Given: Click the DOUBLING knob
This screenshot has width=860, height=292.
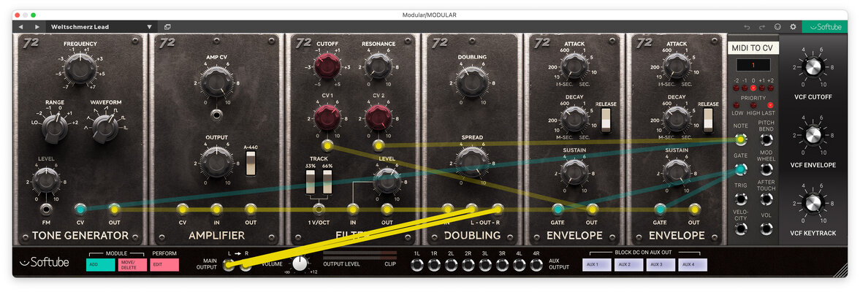Looking at the screenshot, I should coord(472,82).
